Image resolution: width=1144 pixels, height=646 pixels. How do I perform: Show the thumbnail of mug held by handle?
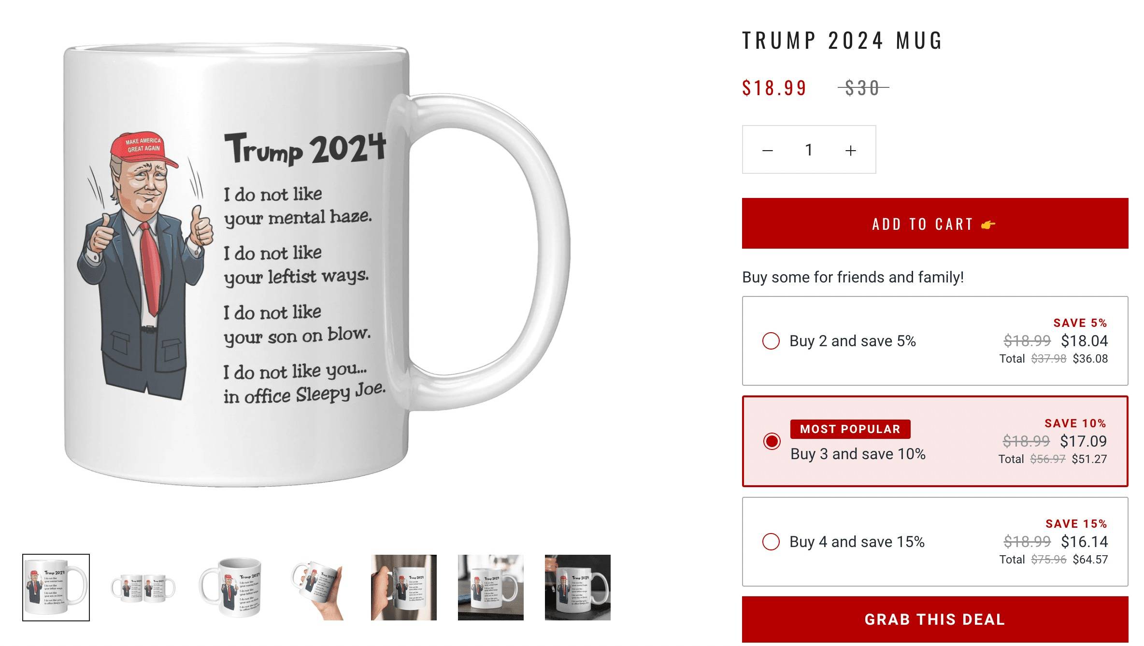404,588
